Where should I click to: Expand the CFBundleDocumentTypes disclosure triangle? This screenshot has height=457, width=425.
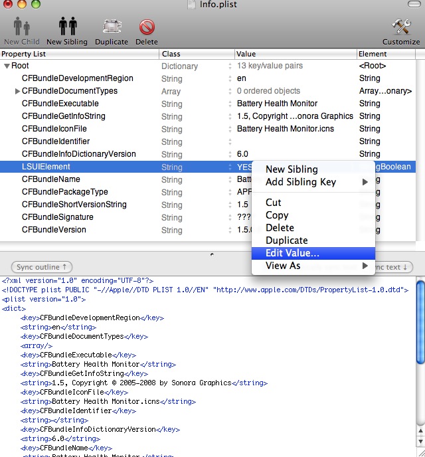[17, 91]
